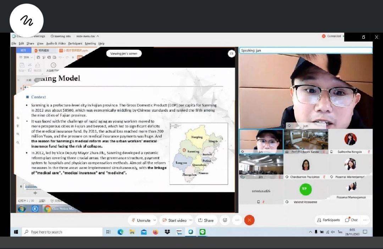Viewport: 383px width, 249px height.
Task: Click the Line app icon in taskbar
Action: click(202, 232)
